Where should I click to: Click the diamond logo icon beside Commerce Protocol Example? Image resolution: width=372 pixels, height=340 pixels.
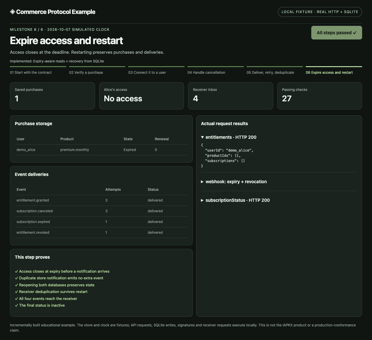[12, 12]
